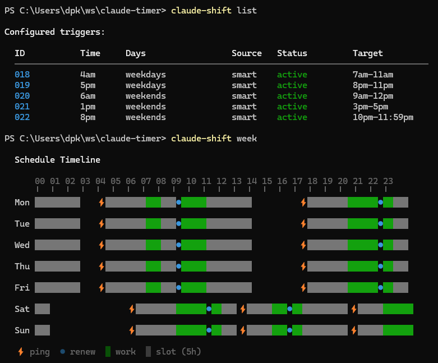Click the '1pm' time cell
The image size is (438, 363).
87,107
